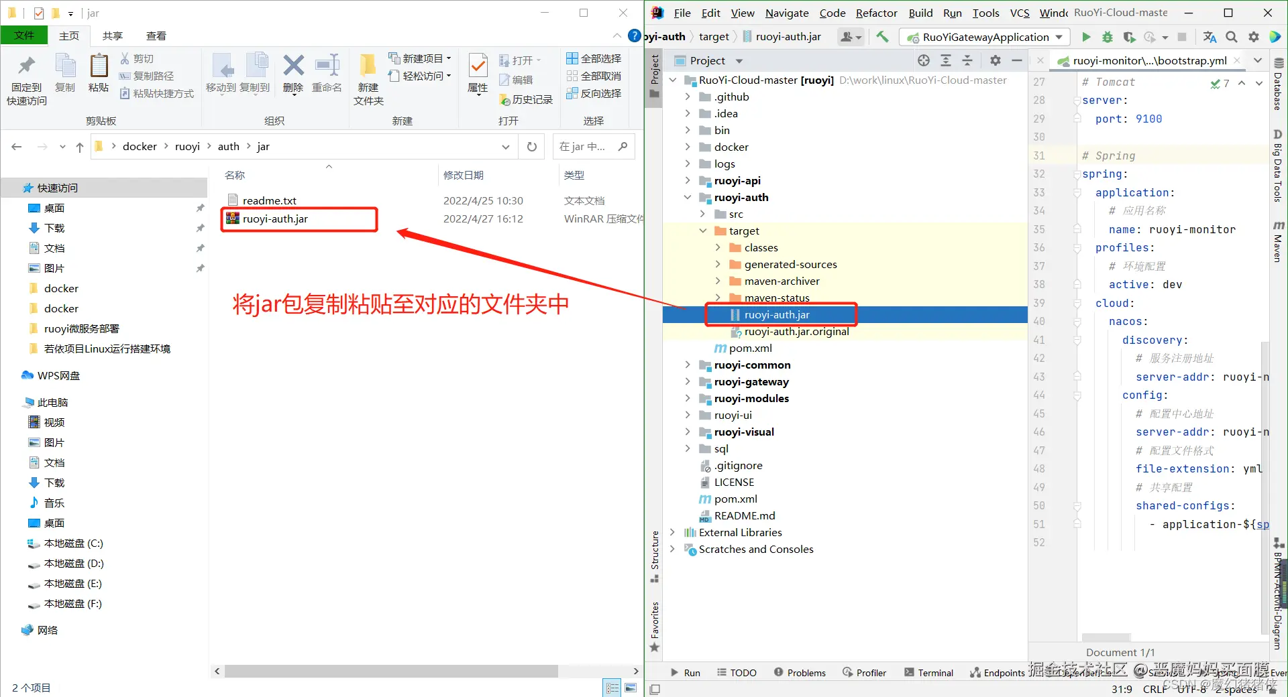This screenshot has height=697, width=1288.
Task: Toggle the Structure tool window
Action: (x=655, y=556)
